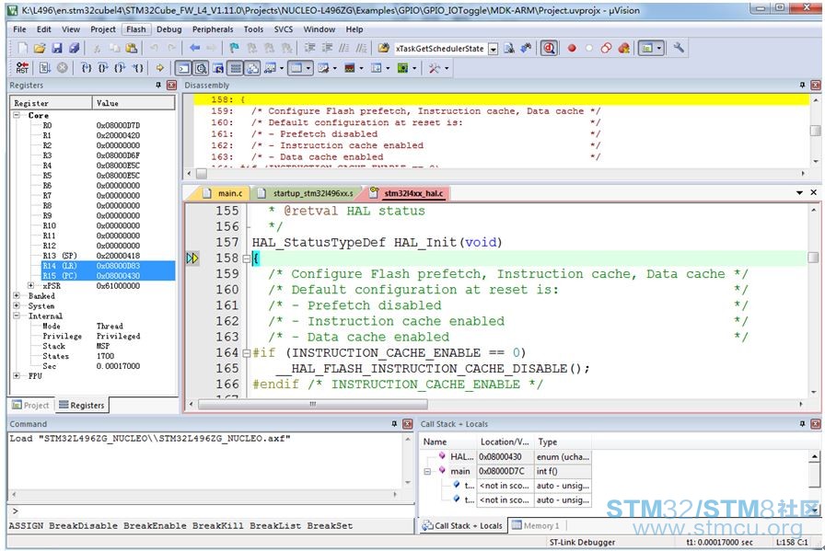Click the xTaskGetSchedulerState search field
Screen dimensions: 825x551
click(441, 49)
